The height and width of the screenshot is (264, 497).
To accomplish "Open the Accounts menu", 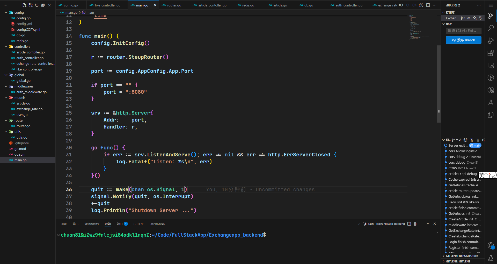I will 491,245.
